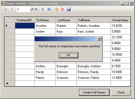The height and width of the screenshot is (99, 135).
Task: Click the salary cell '10.9500'
Action: (121, 55)
